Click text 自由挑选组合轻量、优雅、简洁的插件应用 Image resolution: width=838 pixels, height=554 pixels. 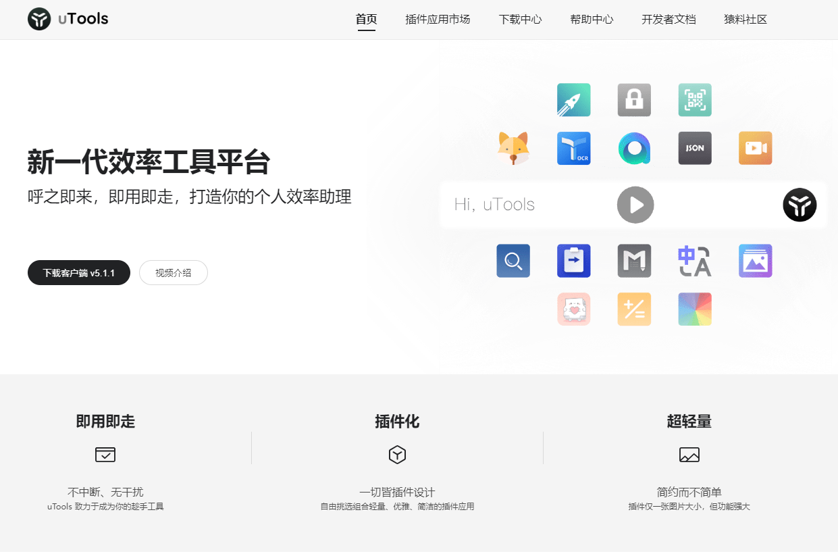397,507
